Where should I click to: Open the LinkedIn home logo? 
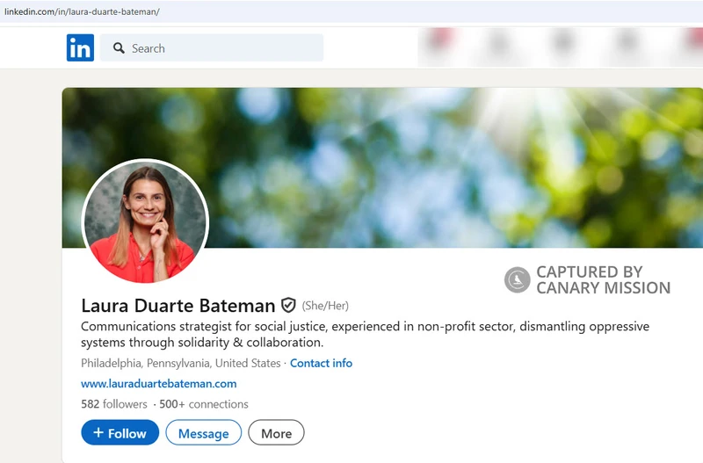tap(80, 47)
